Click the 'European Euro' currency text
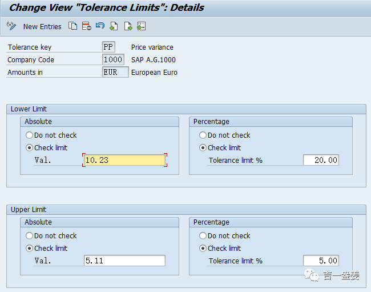 tap(154, 72)
